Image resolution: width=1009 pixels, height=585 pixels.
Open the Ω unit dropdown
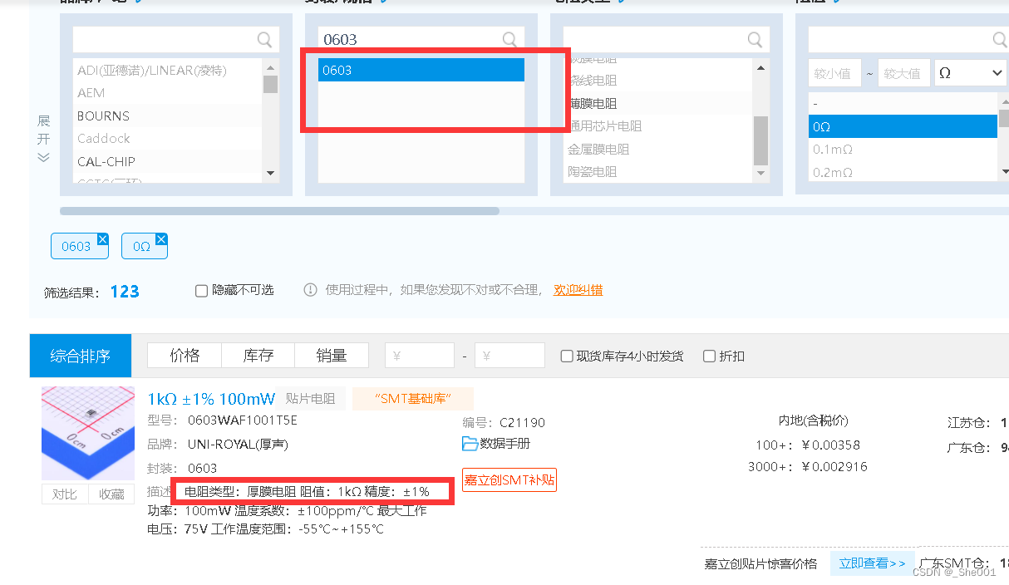(970, 73)
